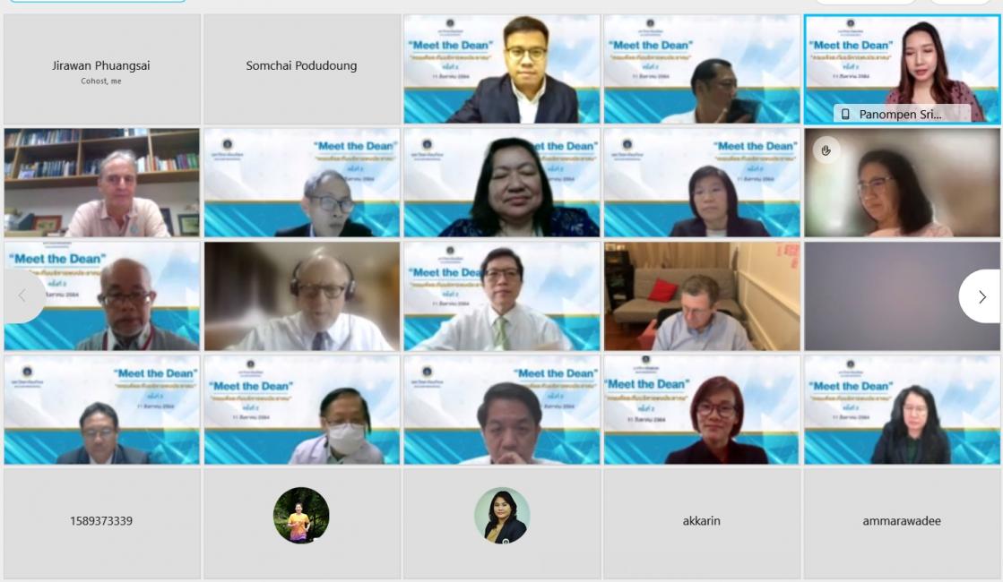Screen dimensions: 1003x582
Task: Select the Somchai Podudoung tile
Action: click(x=302, y=70)
